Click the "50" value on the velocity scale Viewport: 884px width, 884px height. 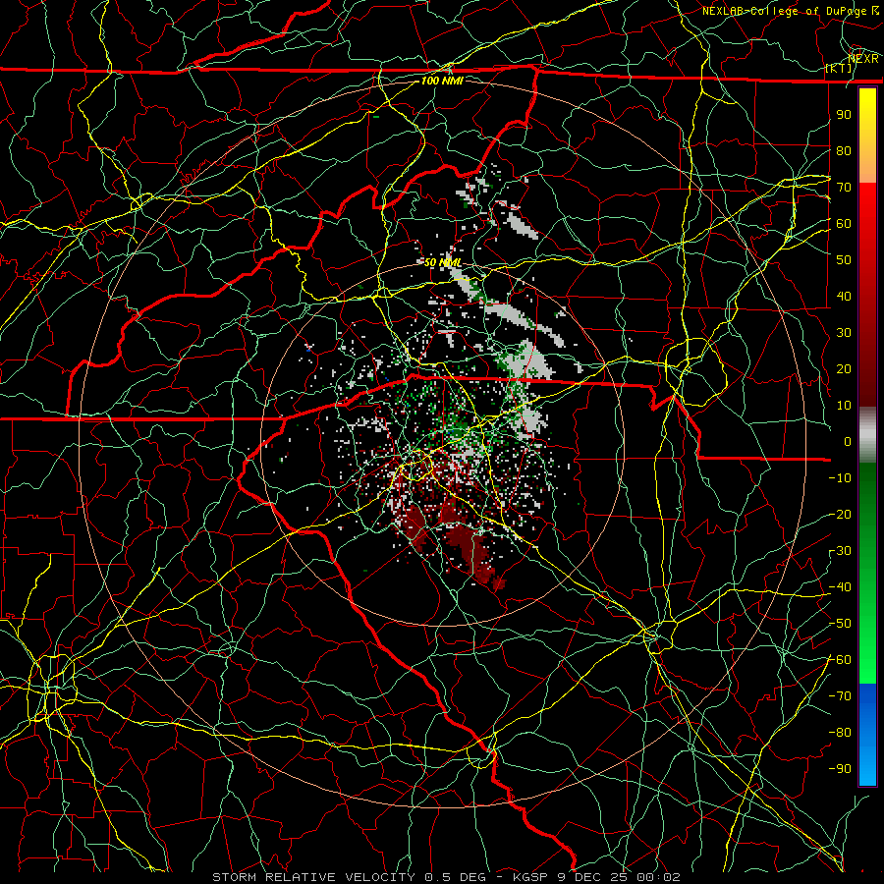pyautogui.click(x=844, y=260)
